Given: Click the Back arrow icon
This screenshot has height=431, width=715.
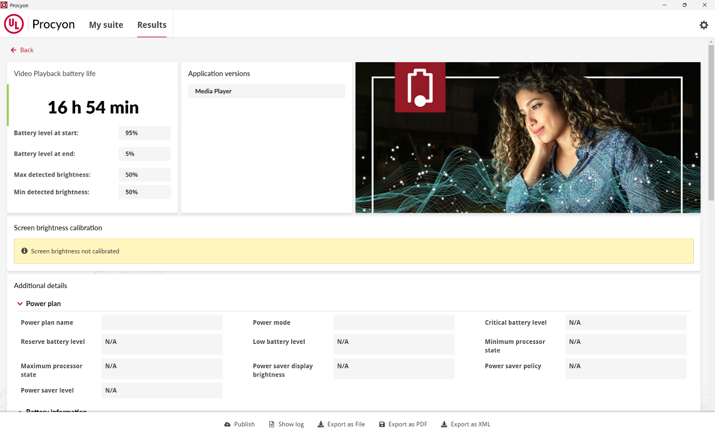Looking at the screenshot, I should coord(13,50).
